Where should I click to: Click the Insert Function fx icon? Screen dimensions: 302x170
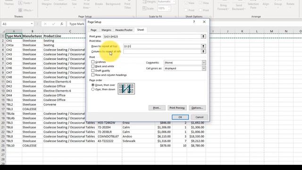point(62,24)
